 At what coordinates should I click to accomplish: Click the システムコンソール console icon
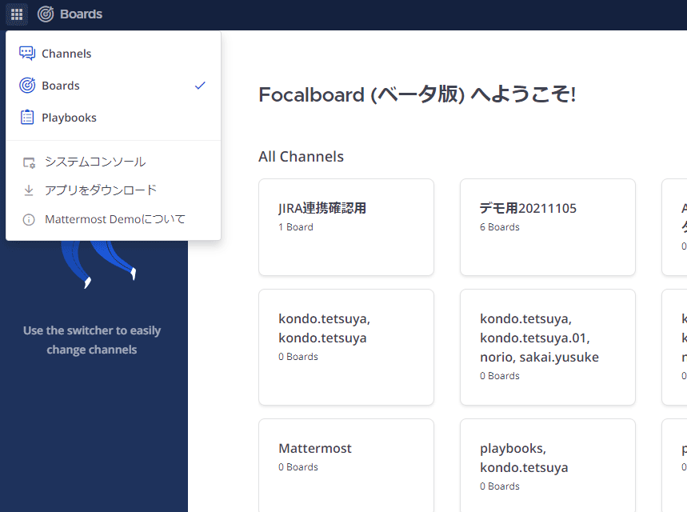coord(29,162)
